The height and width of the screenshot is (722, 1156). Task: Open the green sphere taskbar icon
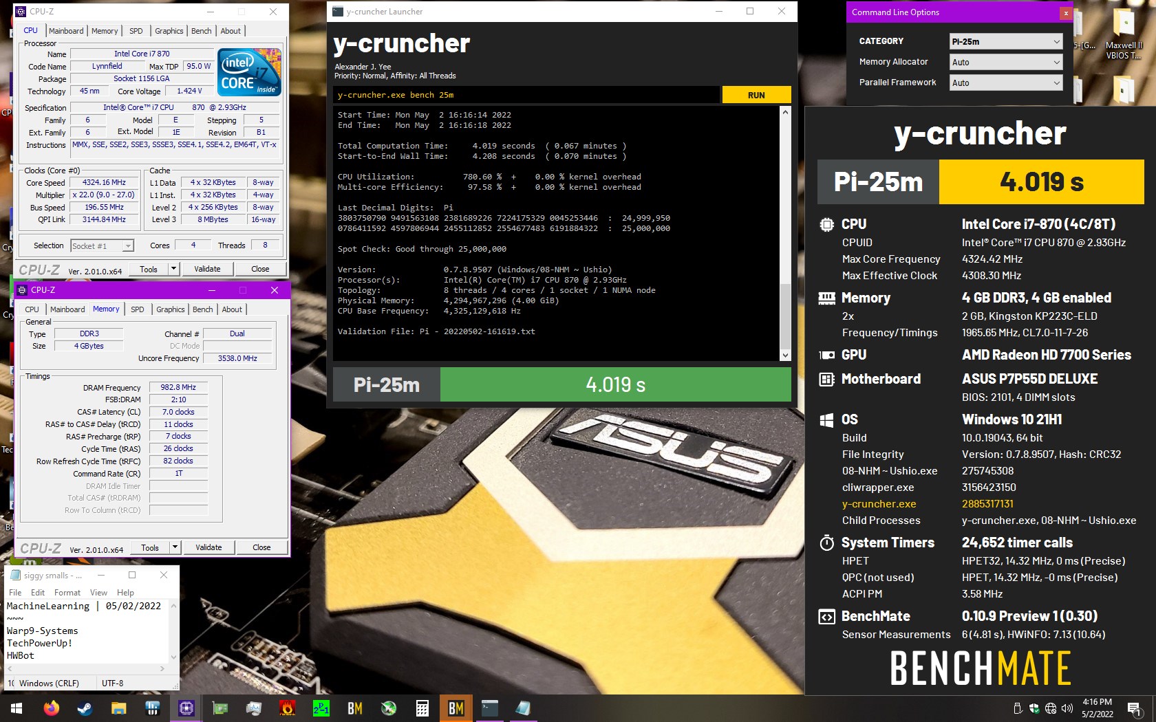click(389, 708)
